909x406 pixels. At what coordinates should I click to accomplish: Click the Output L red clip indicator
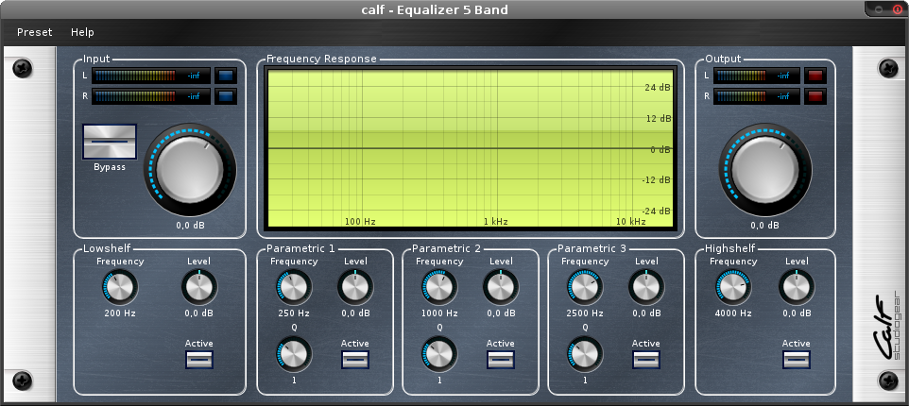(815, 76)
